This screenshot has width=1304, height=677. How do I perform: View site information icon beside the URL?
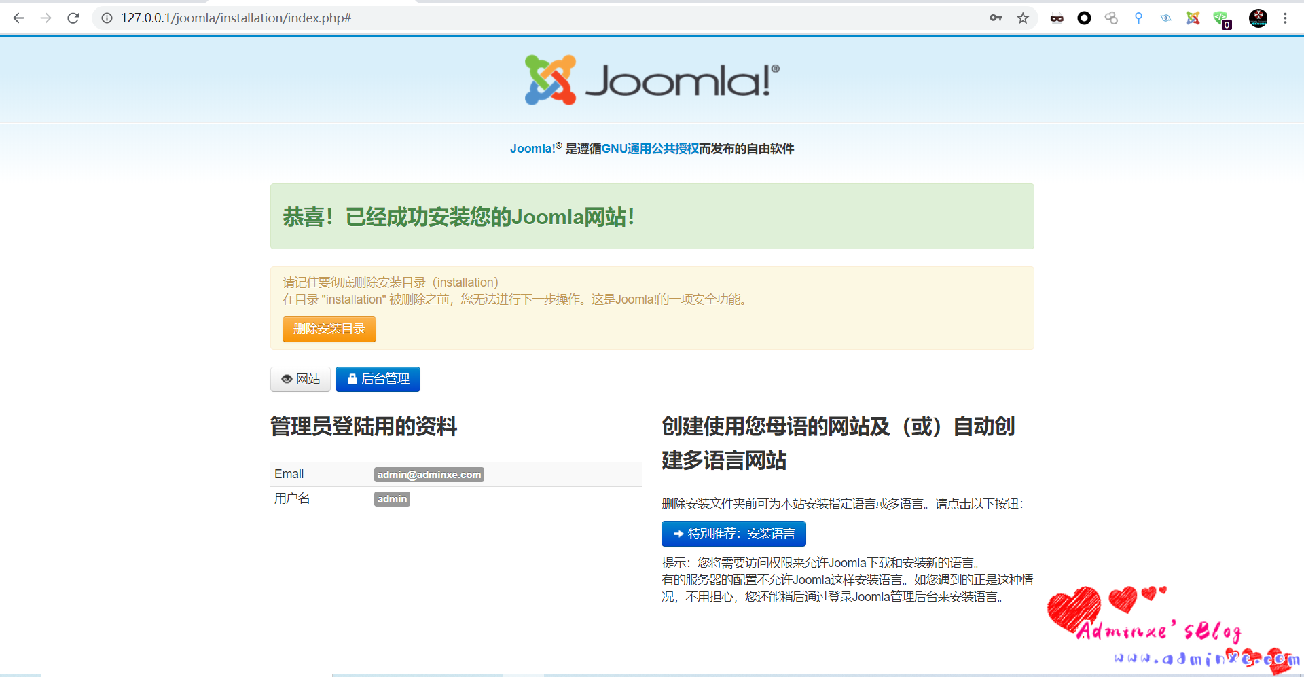click(x=107, y=18)
